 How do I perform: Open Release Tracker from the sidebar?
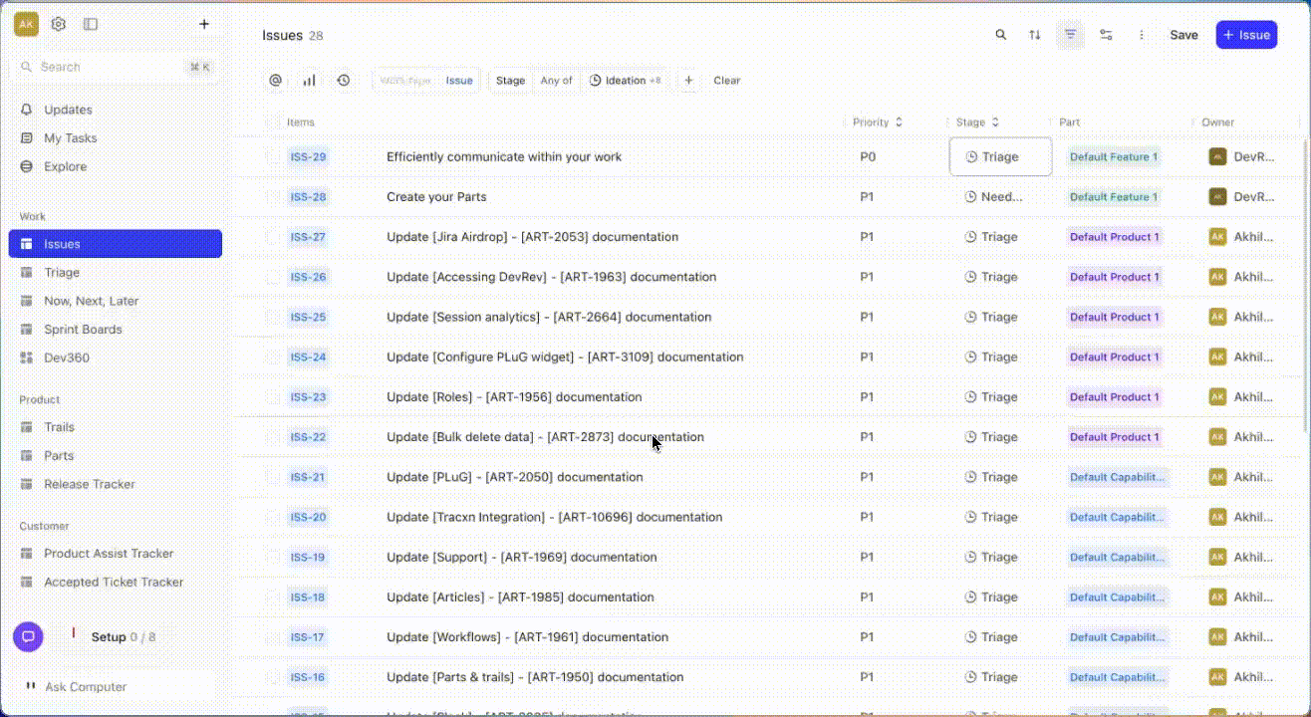tap(89, 484)
